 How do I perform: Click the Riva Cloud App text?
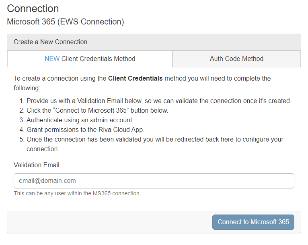pyautogui.click(x=118, y=130)
